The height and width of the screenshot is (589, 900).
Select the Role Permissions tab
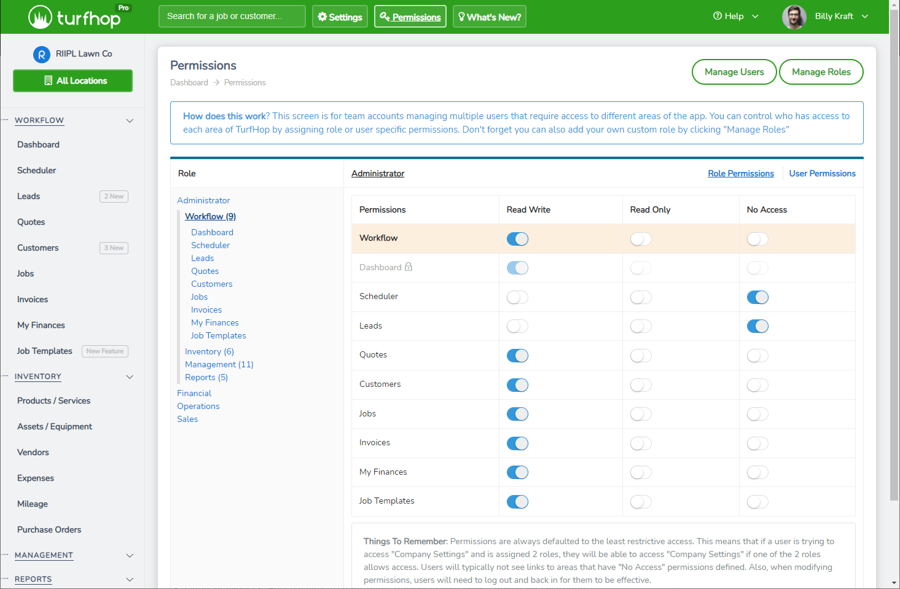point(740,173)
